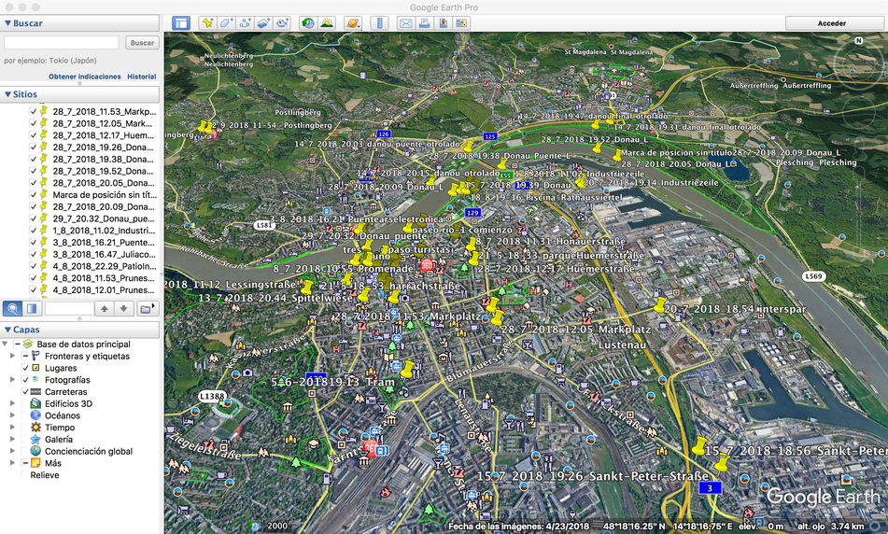Select the Ruler measuring tool

[380, 22]
